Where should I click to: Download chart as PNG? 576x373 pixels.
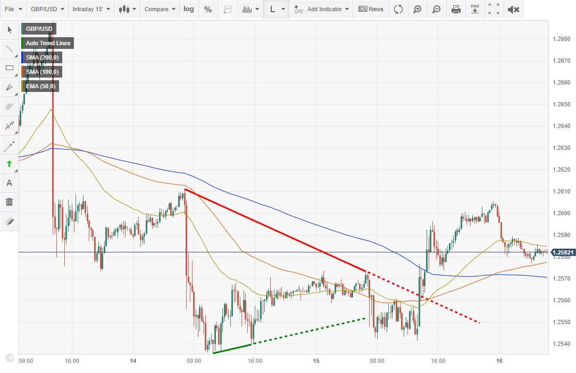[x=475, y=9]
